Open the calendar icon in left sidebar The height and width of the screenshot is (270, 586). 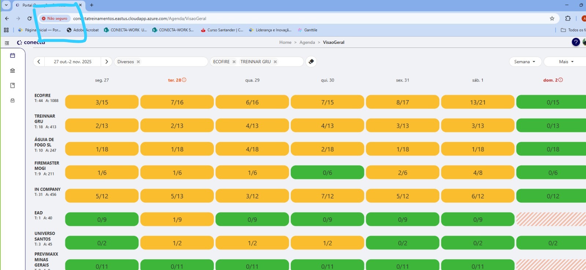tap(12, 56)
